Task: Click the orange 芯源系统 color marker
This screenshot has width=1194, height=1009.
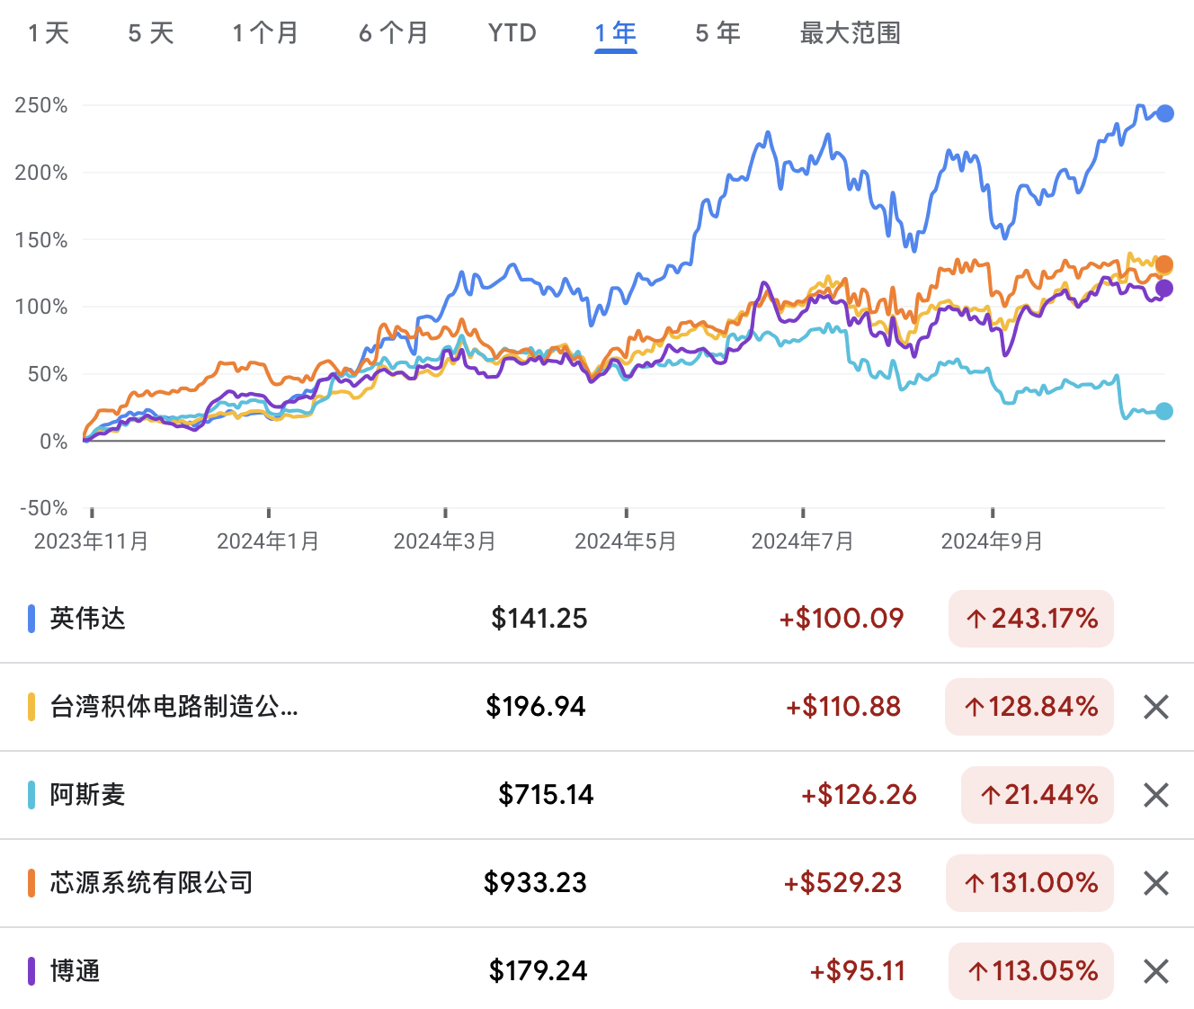Action: click(31, 883)
